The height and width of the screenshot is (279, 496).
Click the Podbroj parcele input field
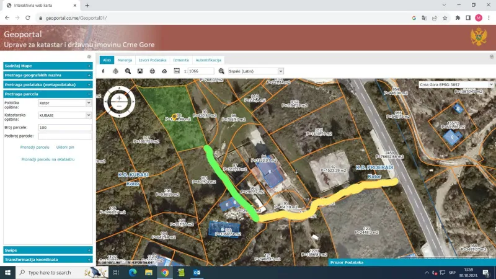[64, 136]
